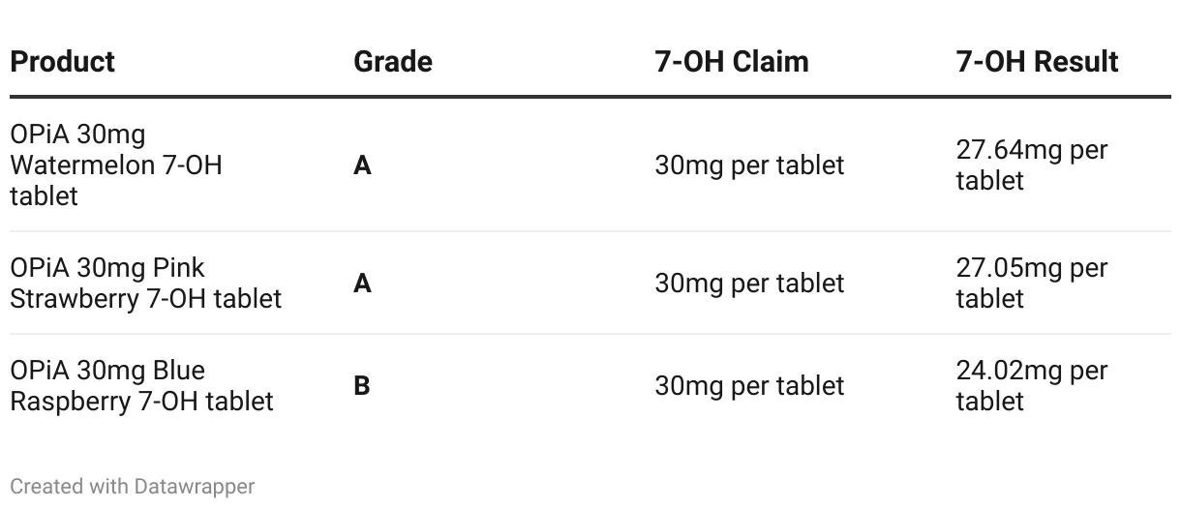Click the grade A for Pink Strawberry tablet
This screenshot has height=509, width=1181.
click(362, 284)
